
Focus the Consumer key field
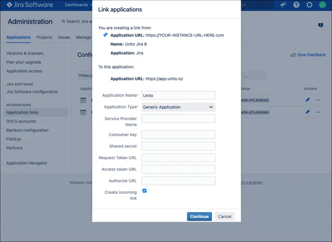click(178, 134)
